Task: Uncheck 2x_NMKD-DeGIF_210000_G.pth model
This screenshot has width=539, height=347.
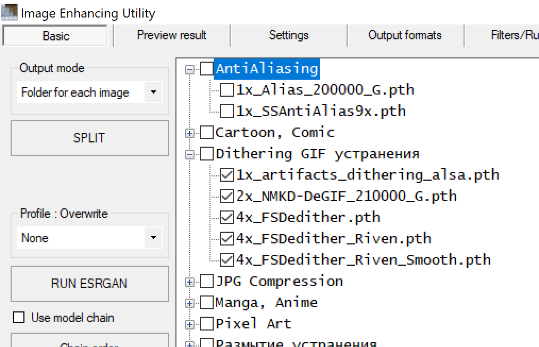Action: tap(227, 196)
